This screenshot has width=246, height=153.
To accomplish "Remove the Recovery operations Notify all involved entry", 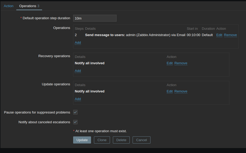I will (181, 63).
